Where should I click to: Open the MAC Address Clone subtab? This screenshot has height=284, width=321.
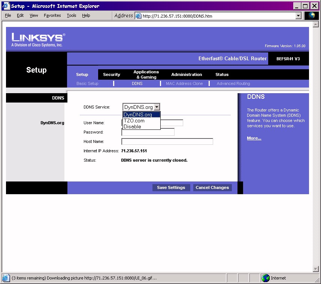point(184,83)
